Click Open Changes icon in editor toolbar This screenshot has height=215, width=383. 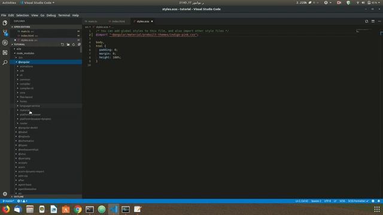coord(367,21)
